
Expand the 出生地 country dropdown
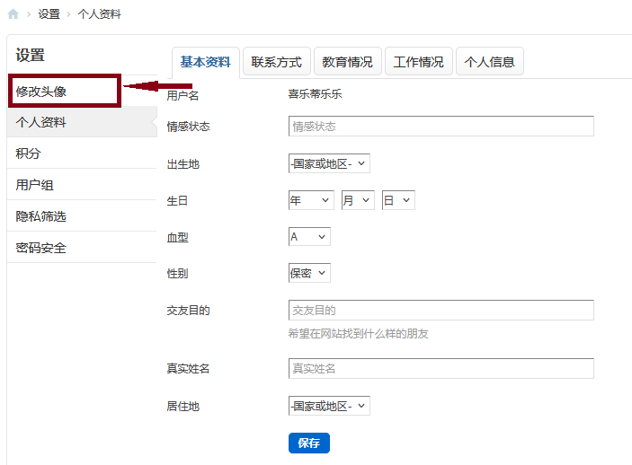(329, 163)
